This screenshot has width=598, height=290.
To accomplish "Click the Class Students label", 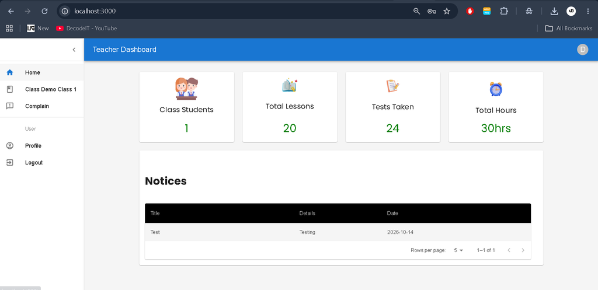I will tap(186, 110).
